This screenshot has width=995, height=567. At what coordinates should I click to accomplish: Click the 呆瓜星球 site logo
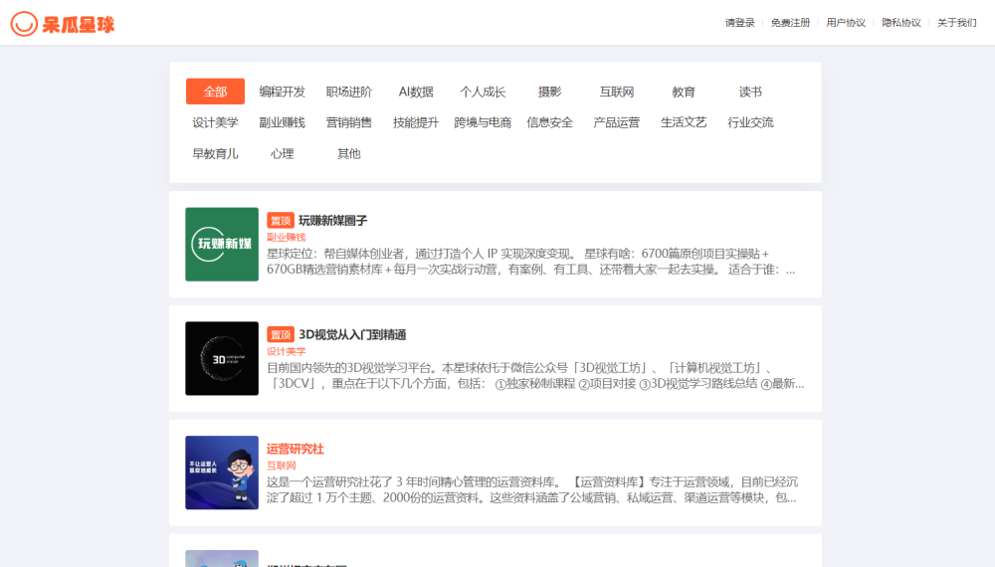tap(63, 23)
